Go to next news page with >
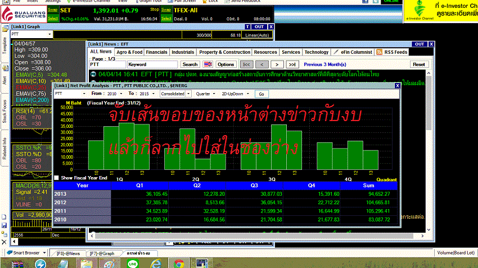 click(277, 64)
